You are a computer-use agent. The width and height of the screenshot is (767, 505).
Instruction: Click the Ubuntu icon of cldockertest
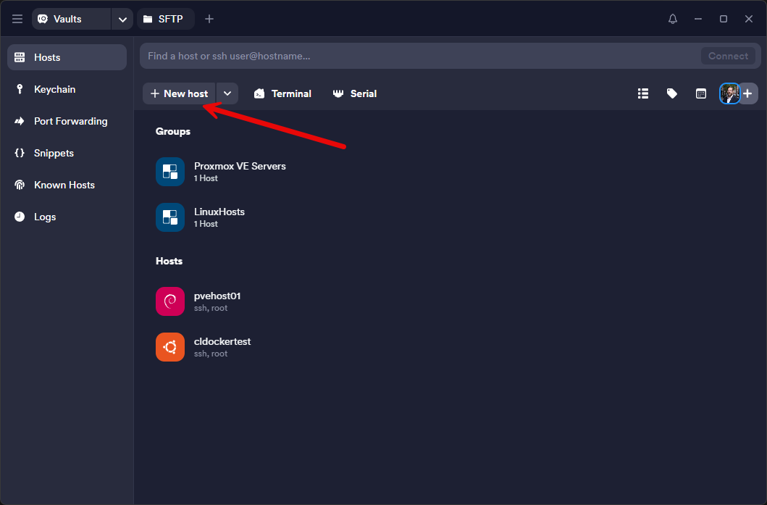tap(170, 347)
